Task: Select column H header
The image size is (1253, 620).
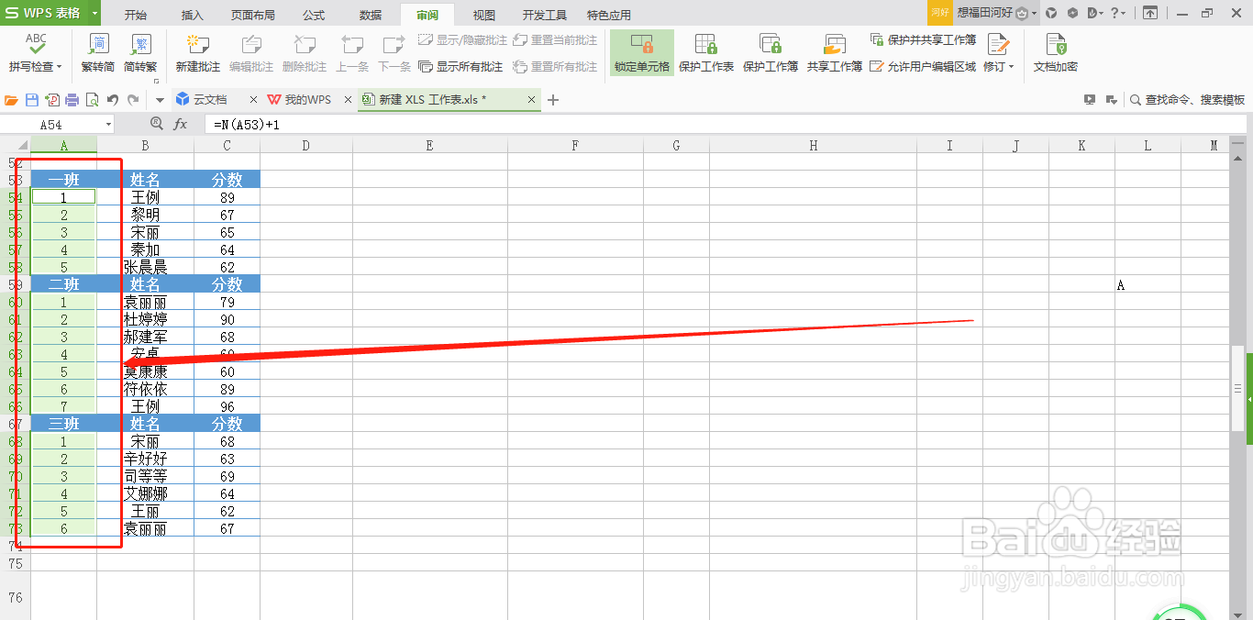Action: click(814, 146)
